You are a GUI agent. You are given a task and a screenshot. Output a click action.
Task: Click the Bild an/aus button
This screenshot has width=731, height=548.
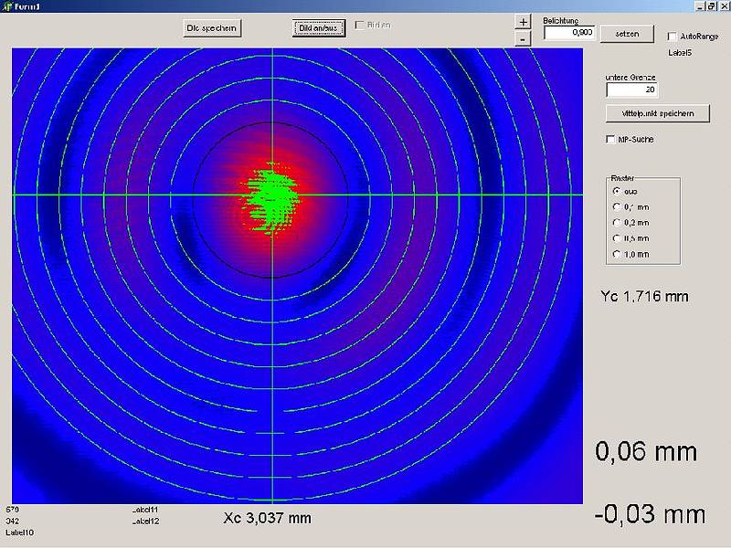[318, 28]
